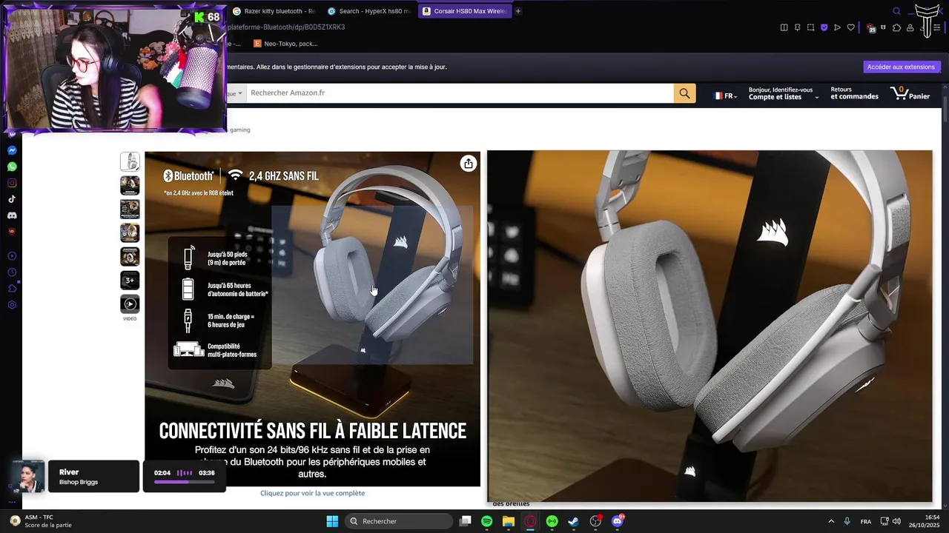Open a new browser tab
Screen dimensions: 949x533
pyautogui.click(x=518, y=11)
